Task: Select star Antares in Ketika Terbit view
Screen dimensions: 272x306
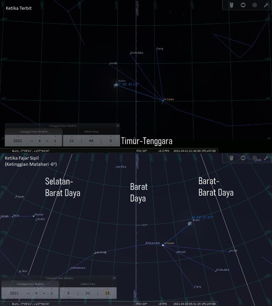Action: pos(163,101)
